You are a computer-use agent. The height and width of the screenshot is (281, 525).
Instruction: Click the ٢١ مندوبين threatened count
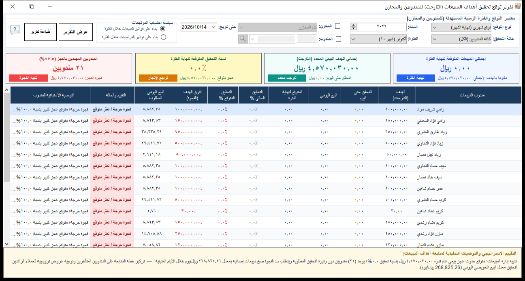click(x=68, y=68)
